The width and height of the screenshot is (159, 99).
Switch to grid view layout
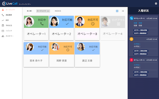click(117, 11)
